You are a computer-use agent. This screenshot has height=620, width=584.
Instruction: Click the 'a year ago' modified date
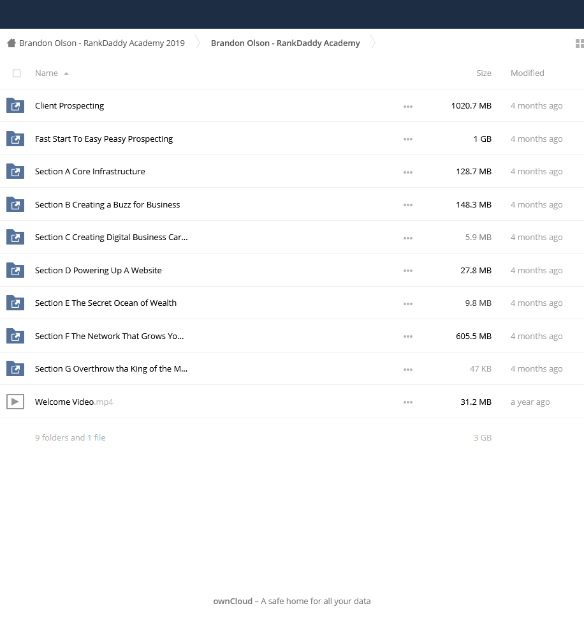tap(530, 402)
